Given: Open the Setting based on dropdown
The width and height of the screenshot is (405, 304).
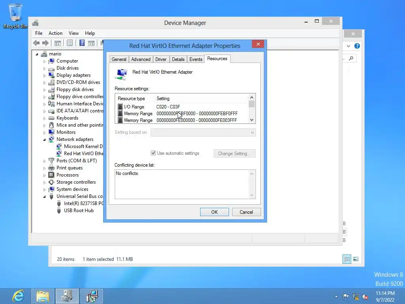Looking at the screenshot, I should (203, 132).
